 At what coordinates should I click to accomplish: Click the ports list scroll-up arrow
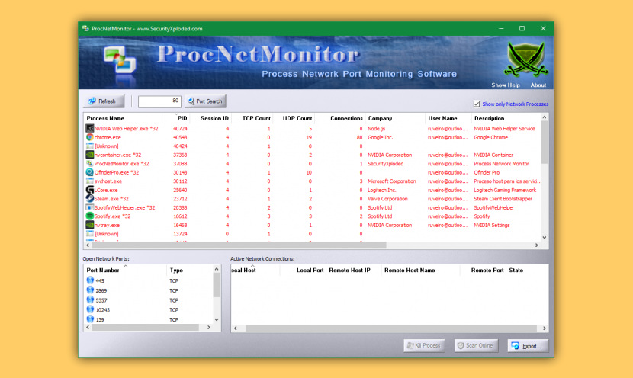[x=217, y=269]
